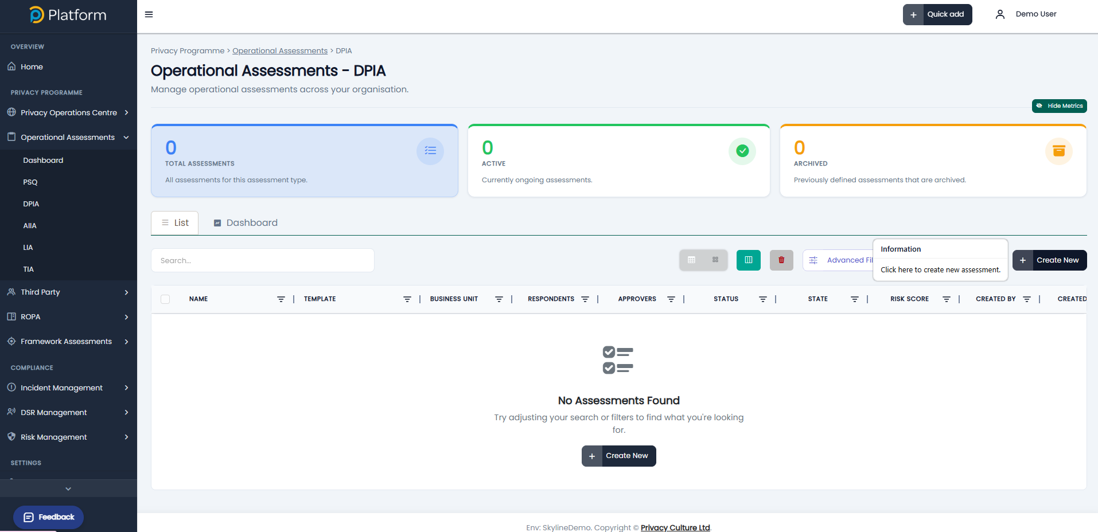Click the APPROVERS column filter icon
1098x532 pixels.
[x=671, y=299]
